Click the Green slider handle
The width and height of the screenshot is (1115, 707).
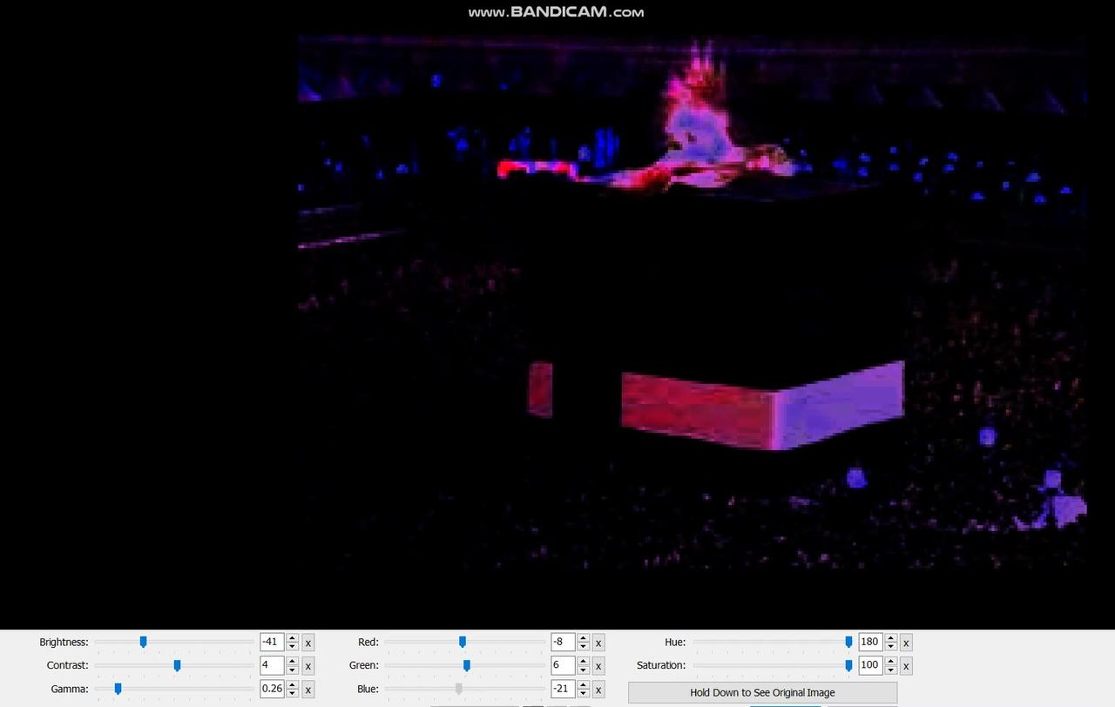pyautogui.click(x=467, y=666)
